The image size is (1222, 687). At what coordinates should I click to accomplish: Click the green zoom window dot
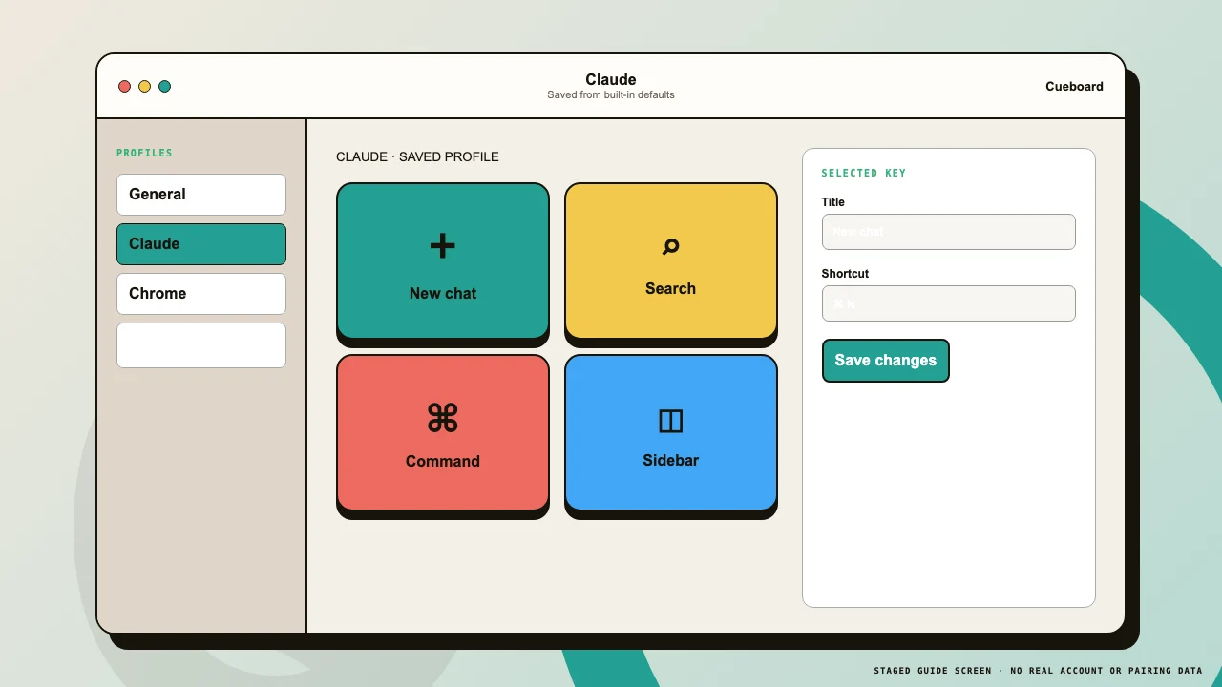[164, 87]
